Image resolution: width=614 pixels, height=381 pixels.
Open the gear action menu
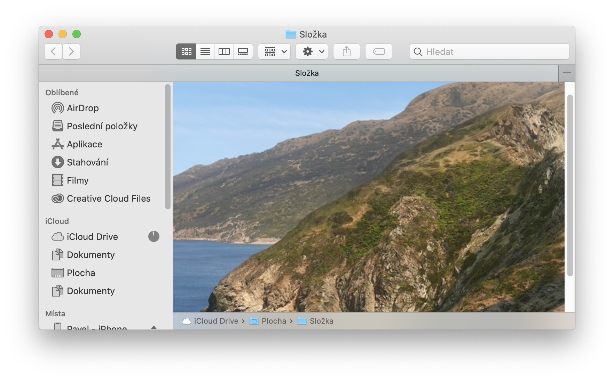coord(312,51)
